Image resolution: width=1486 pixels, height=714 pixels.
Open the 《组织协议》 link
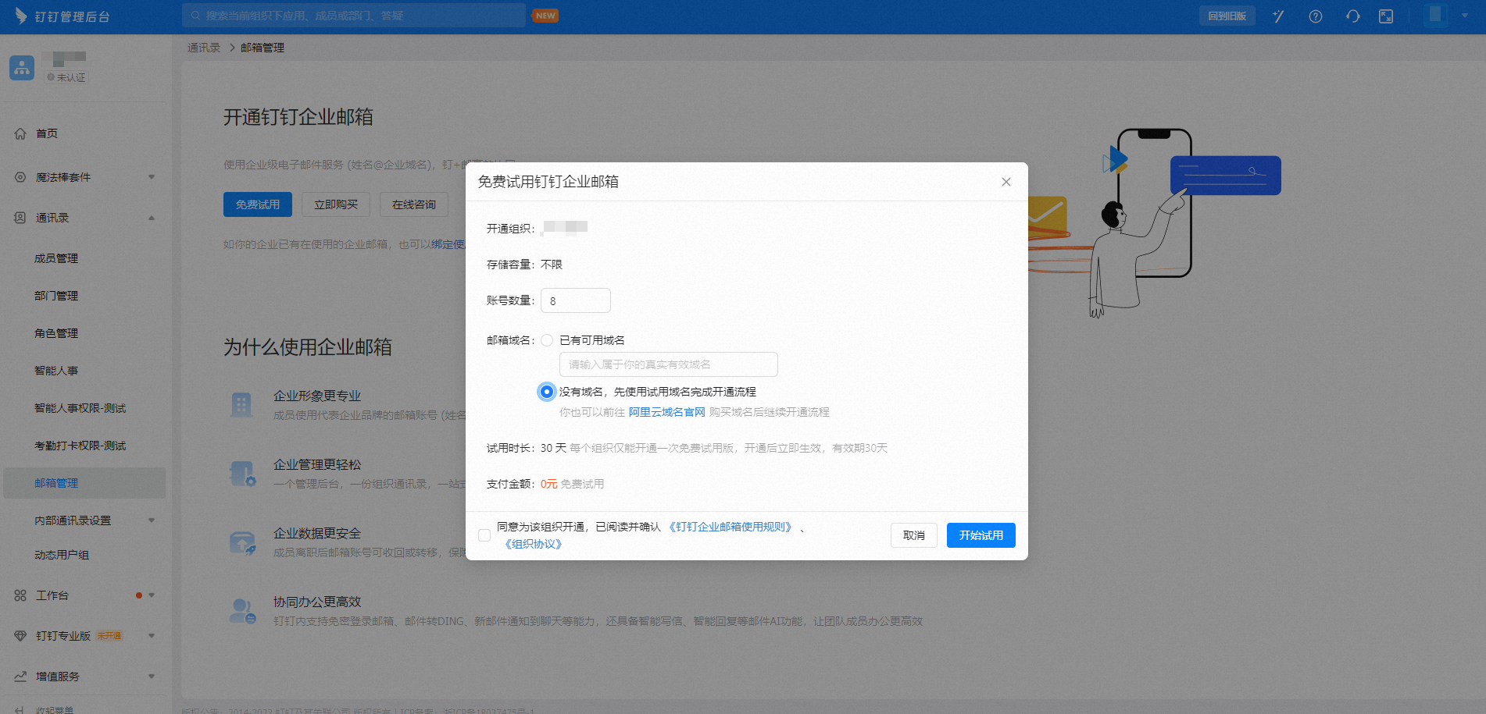(533, 544)
